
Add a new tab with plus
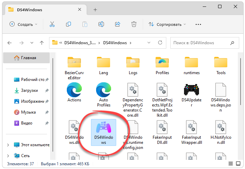[95, 10]
